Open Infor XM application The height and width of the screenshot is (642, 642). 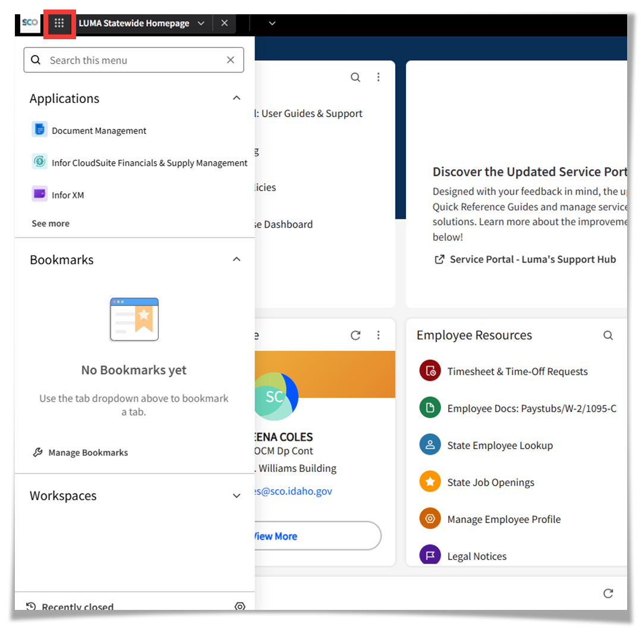[x=68, y=196]
